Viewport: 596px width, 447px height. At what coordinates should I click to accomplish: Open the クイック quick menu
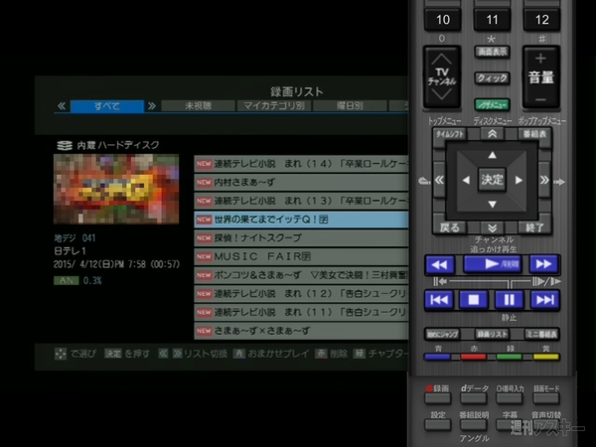tap(493, 78)
